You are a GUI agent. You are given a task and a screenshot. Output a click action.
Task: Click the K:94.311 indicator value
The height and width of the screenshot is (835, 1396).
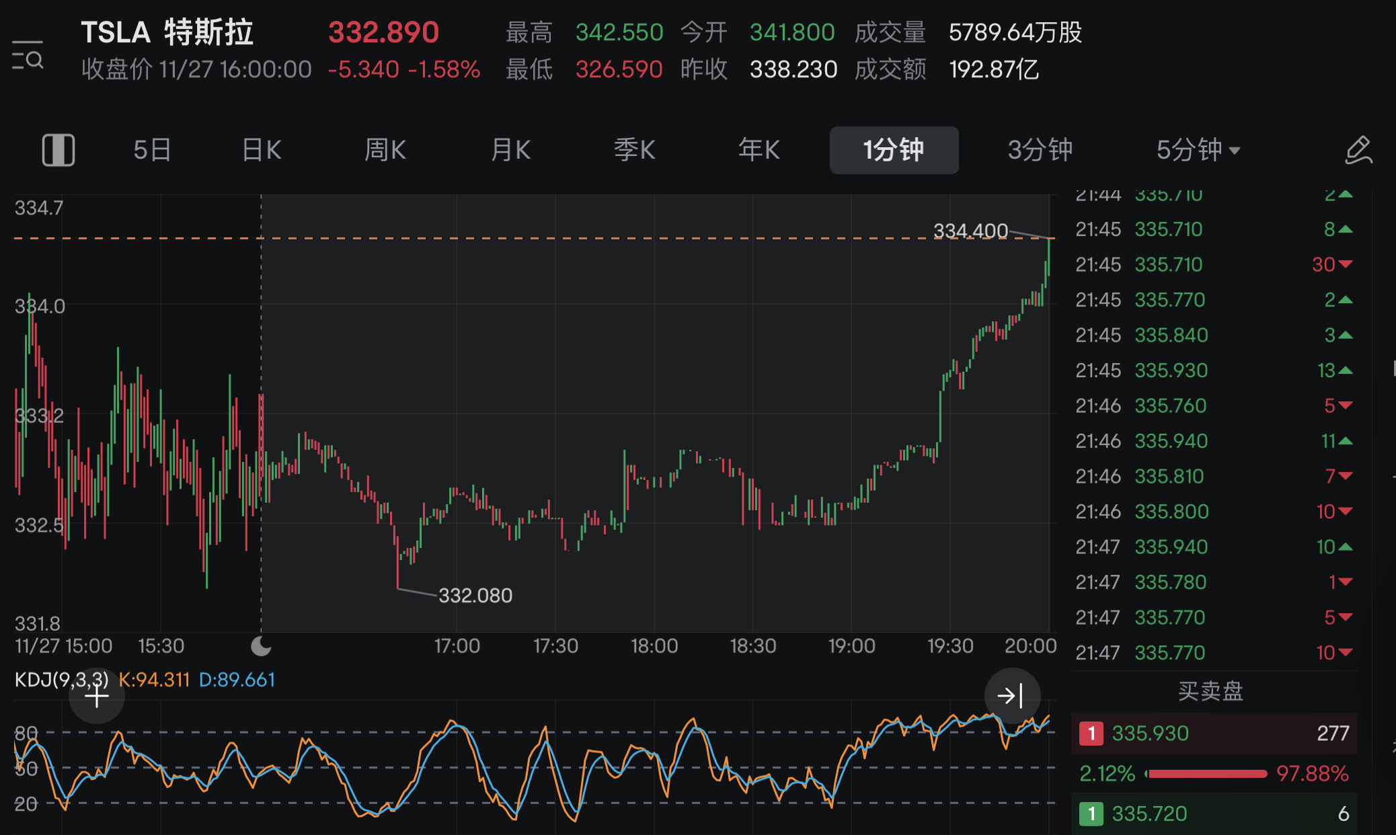pos(154,680)
